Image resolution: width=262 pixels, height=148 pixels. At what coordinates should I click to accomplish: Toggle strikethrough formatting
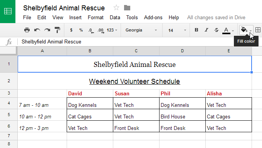click(217, 30)
